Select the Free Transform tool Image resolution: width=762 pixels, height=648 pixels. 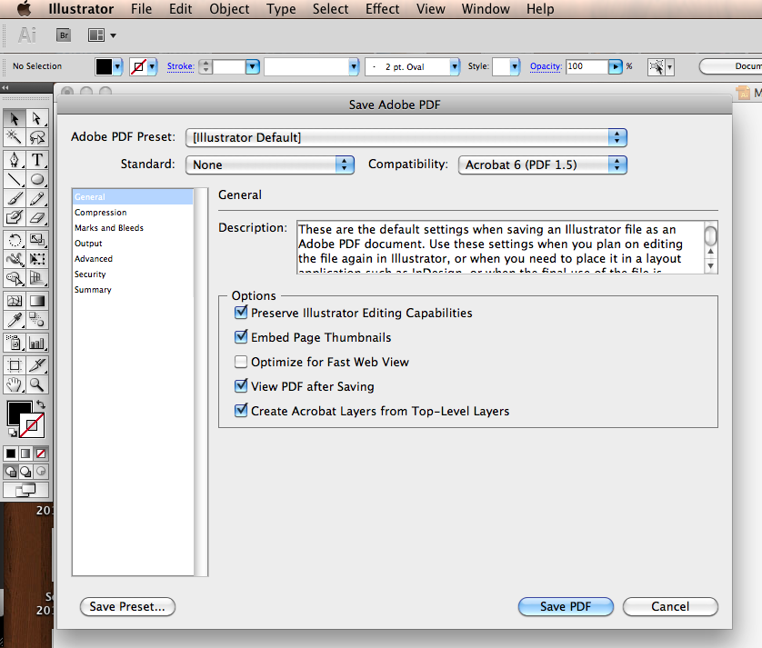37,259
